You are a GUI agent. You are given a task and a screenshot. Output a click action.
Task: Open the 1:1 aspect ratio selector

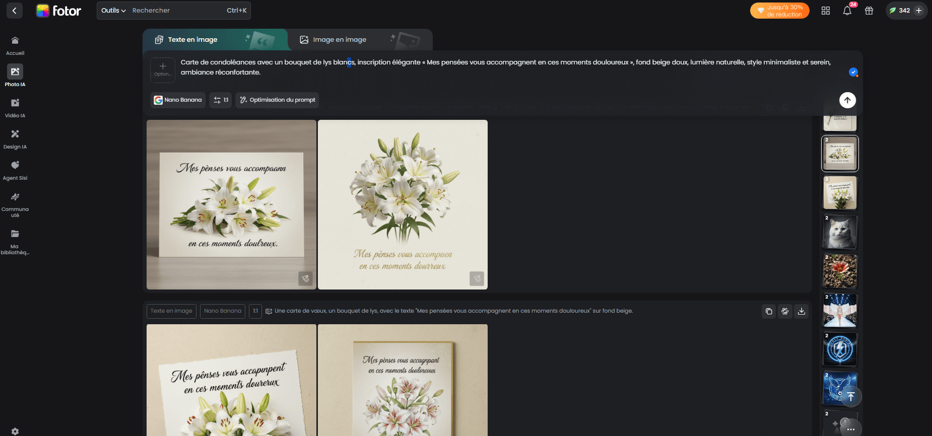221,100
